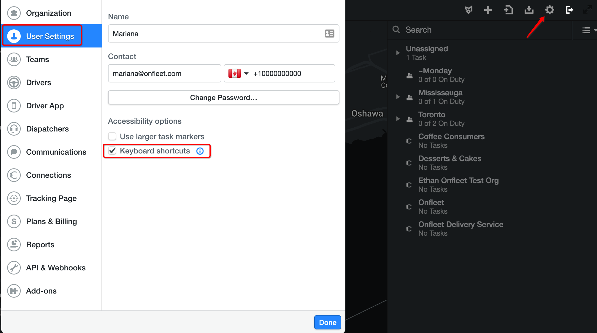Image resolution: width=597 pixels, height=333 pixels.
Task: Click the Done button to save settings
Action: [327, 322]
